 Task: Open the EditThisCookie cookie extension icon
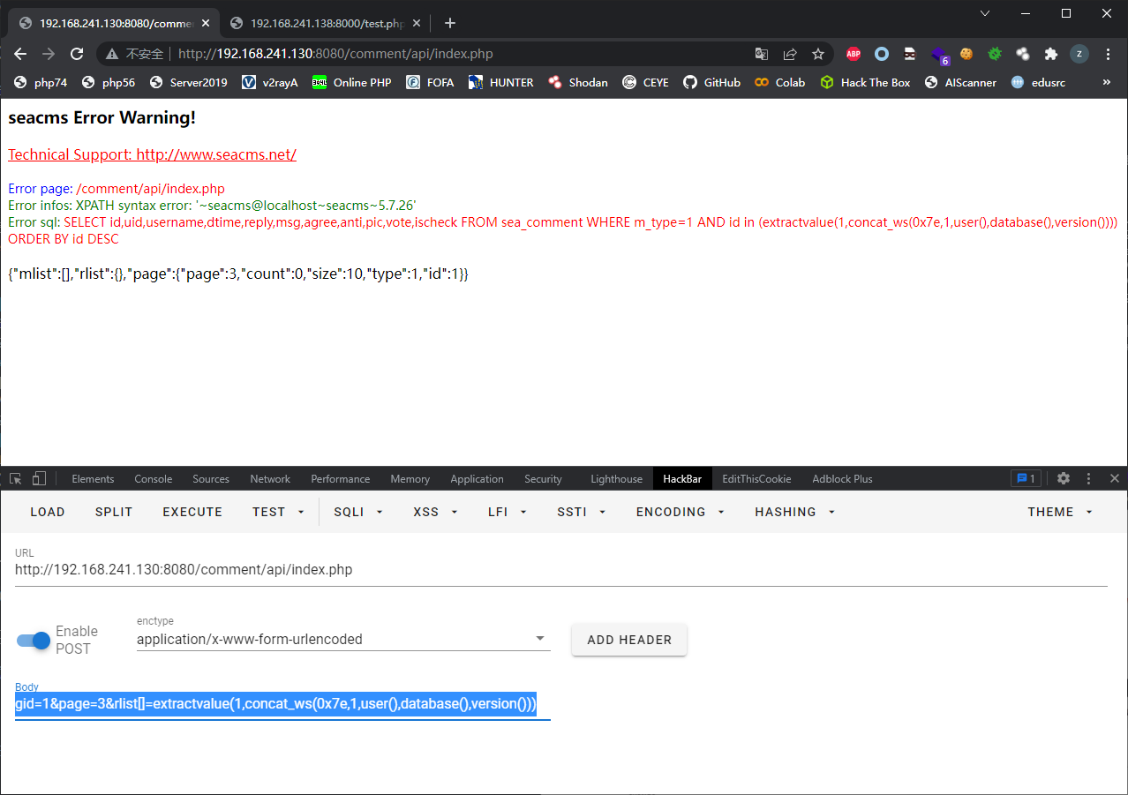pos(966,54)
